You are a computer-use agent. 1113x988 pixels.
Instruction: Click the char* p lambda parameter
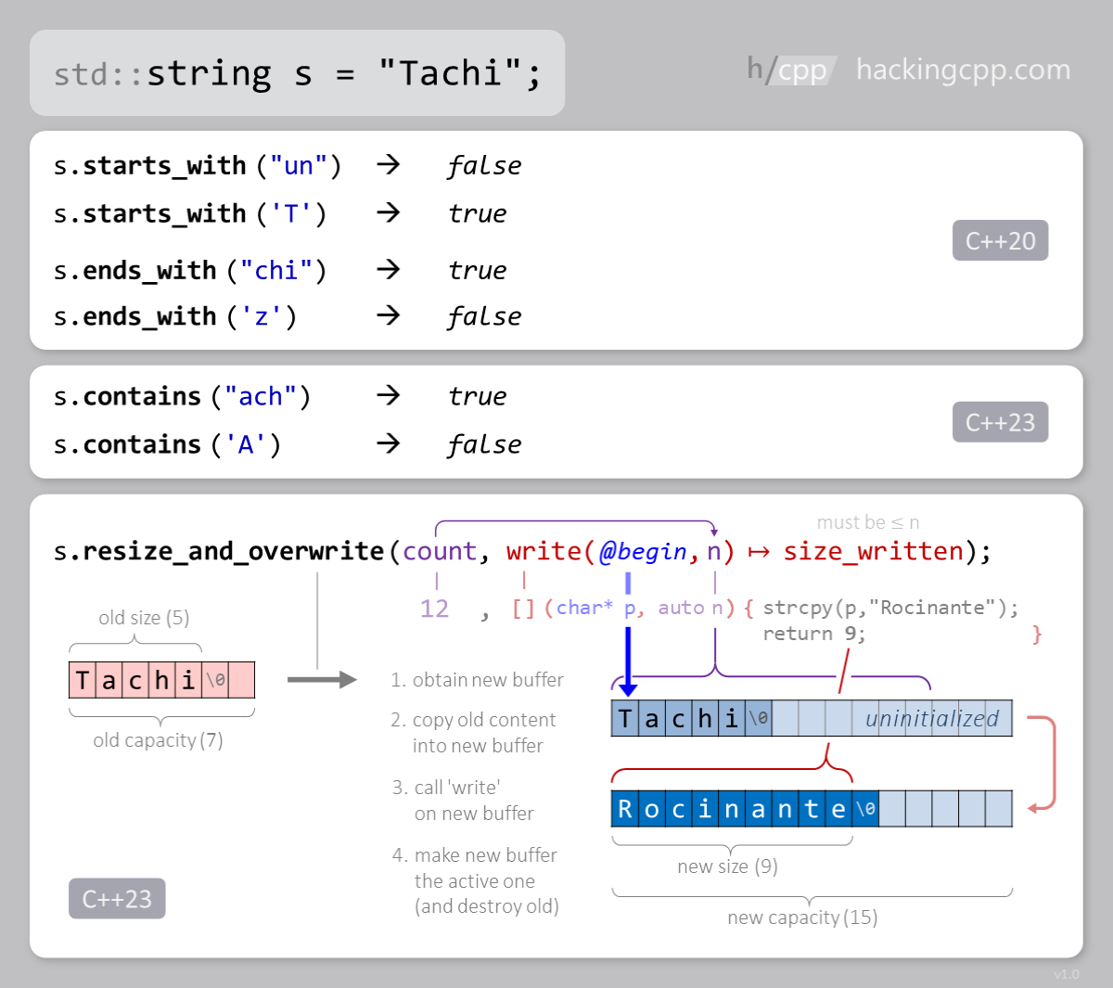[x=597, y=608]
